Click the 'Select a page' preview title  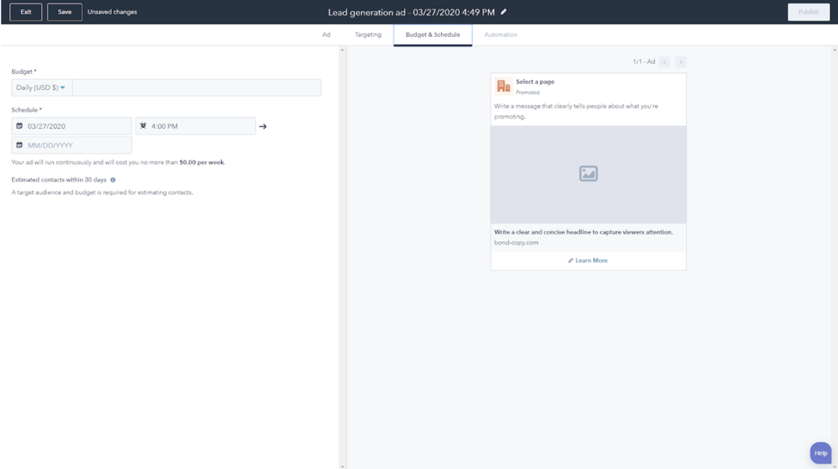pos(535,82)
